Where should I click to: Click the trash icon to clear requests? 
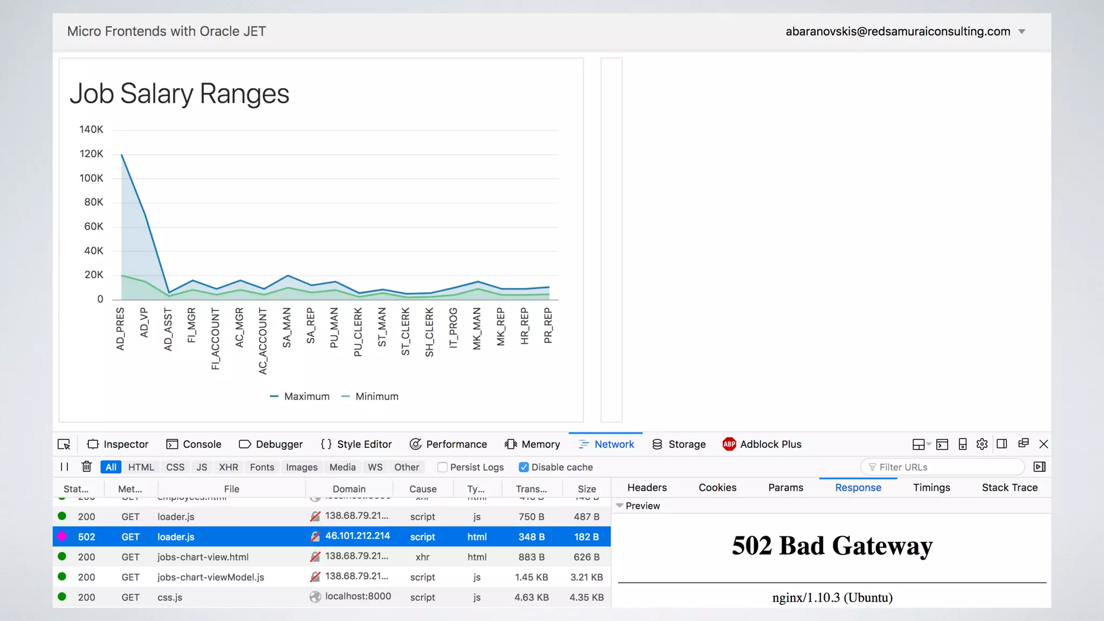pyautogui.click(x=86, y=467)
